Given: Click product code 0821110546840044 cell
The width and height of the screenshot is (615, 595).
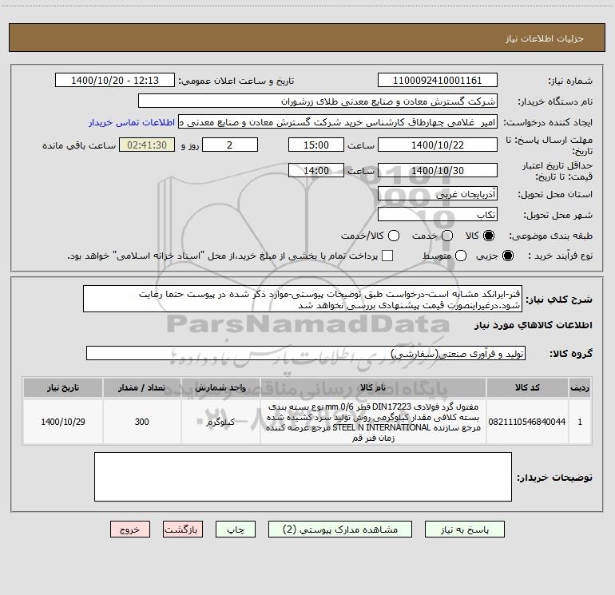Looking at the screenshot, I should [527, 422].
